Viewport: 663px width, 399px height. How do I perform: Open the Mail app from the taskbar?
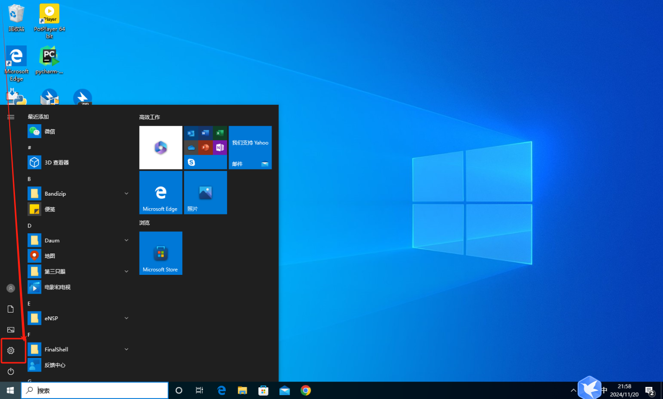pyautogui.click(x=285, y=390)
